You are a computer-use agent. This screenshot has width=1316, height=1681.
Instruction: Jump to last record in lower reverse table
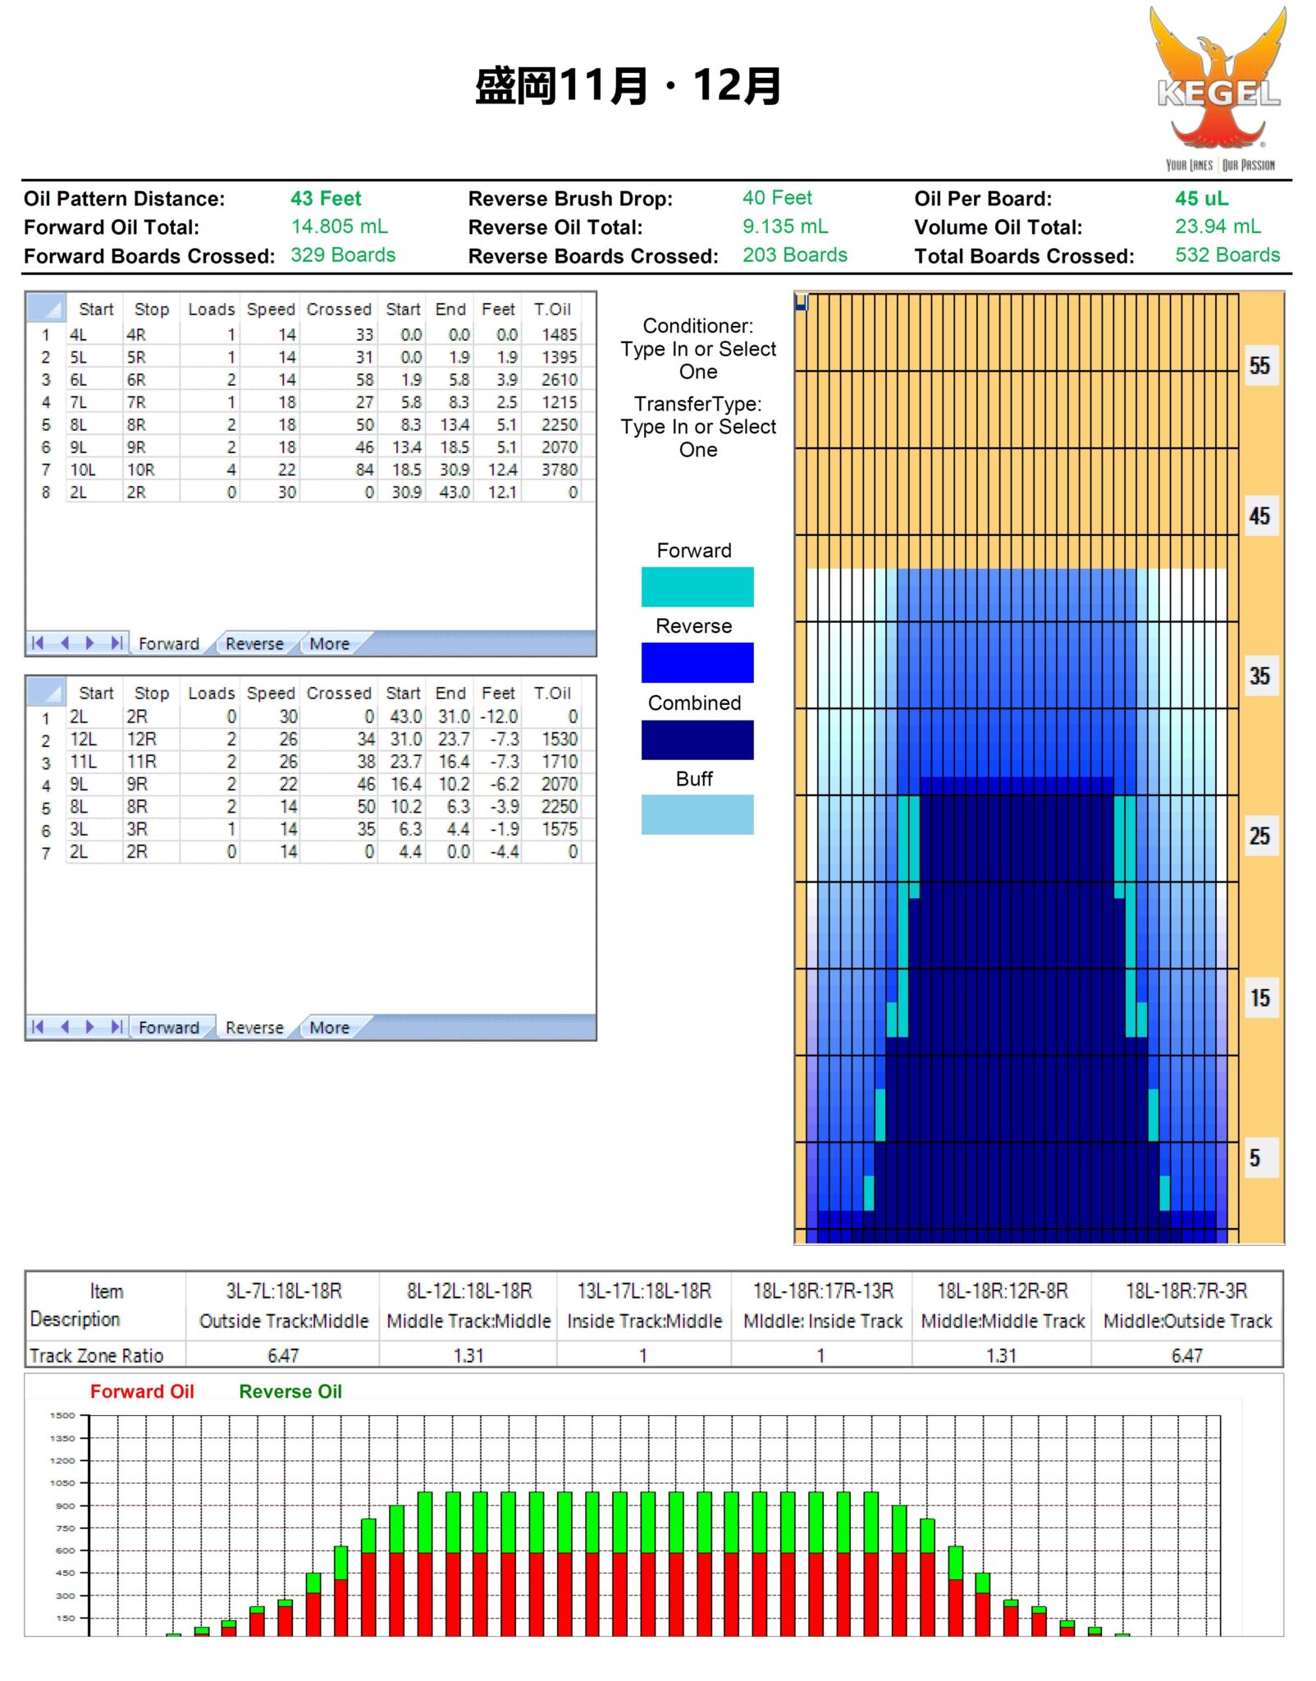tap(117, 1027)
